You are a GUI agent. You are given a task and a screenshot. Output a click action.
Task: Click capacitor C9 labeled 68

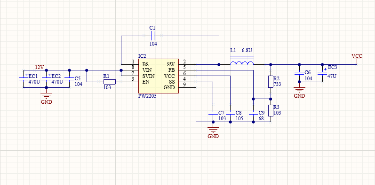(253, 113)
